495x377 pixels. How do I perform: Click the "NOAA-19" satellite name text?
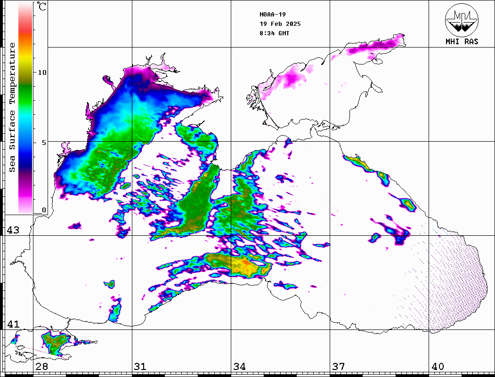click(272, 15)
